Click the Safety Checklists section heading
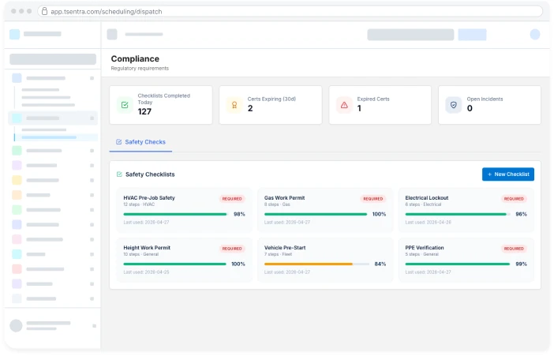This screenshot has height=356, width=554. (x=150, y=174)
